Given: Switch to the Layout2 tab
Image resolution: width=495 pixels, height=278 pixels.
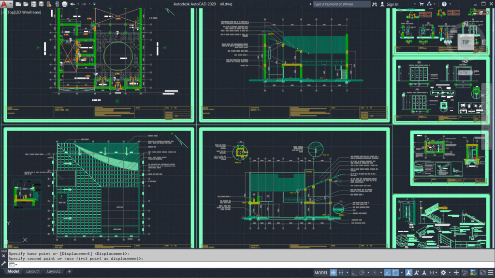Looking at the screenshot, I should (54, 271).
